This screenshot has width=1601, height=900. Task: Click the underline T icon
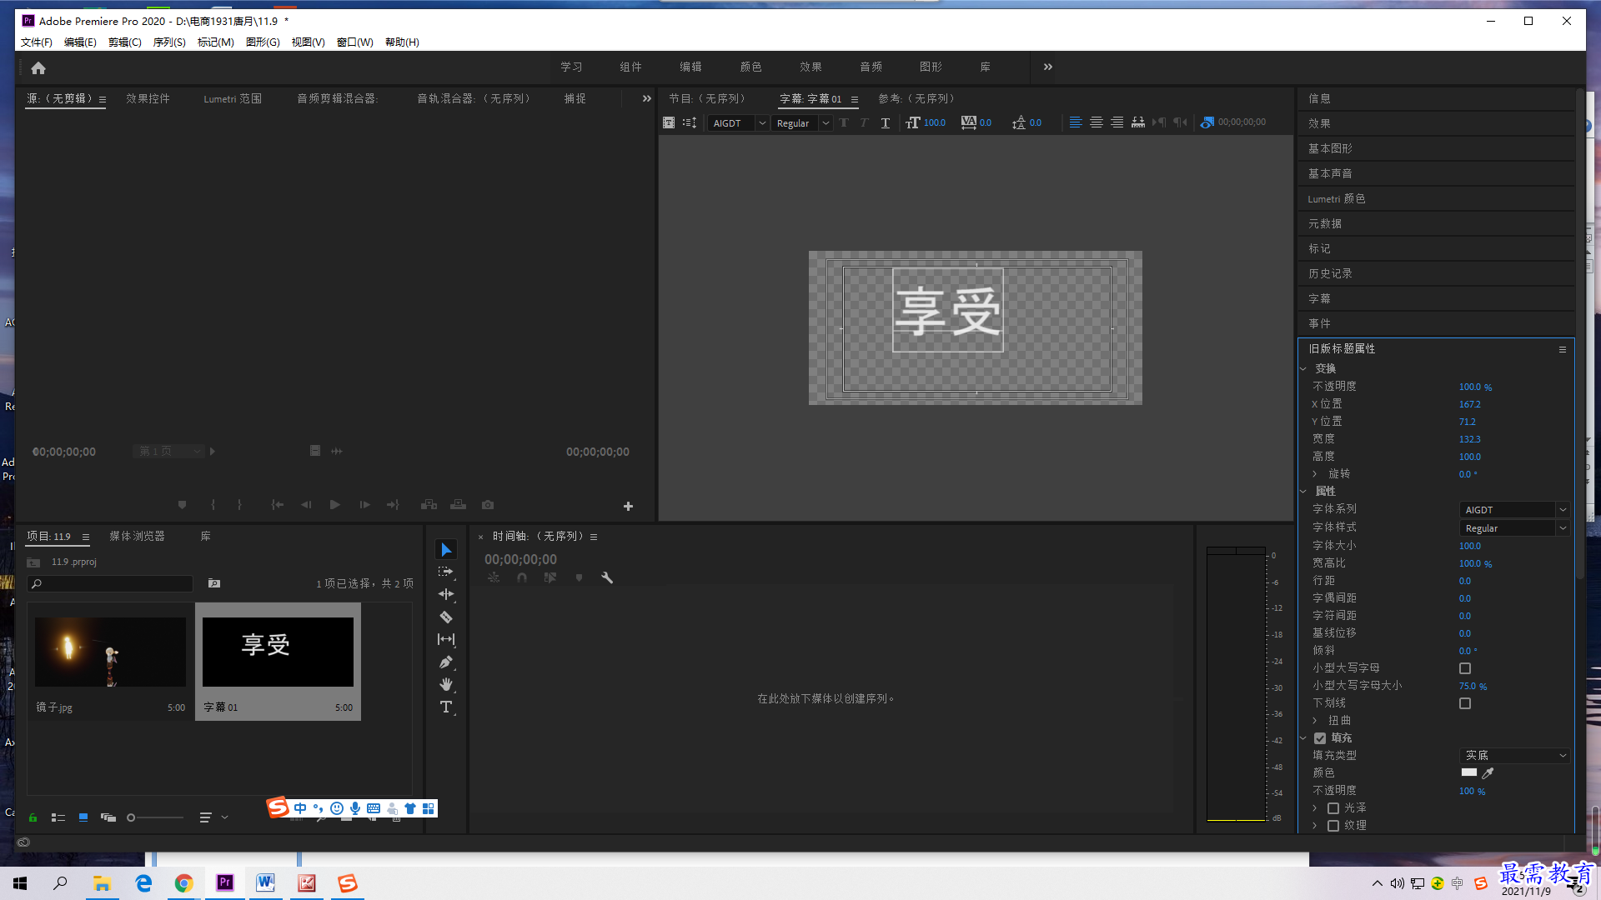pos(886,122)
